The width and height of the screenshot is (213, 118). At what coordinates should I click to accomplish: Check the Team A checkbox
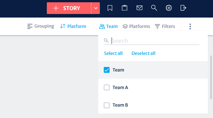[x=107, y=87]
